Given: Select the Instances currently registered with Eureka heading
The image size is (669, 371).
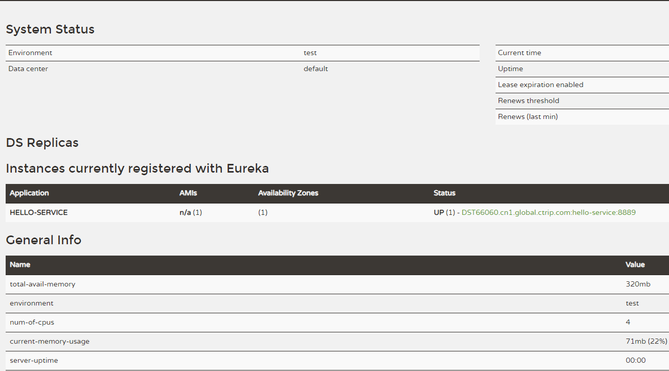Looking at the screenshot, I should pos(137,168).
